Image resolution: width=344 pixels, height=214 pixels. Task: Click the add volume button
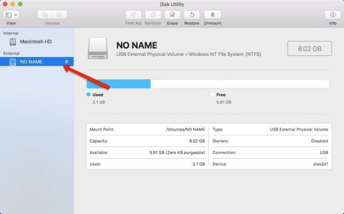pyautogui.click(x=45, y=15)
